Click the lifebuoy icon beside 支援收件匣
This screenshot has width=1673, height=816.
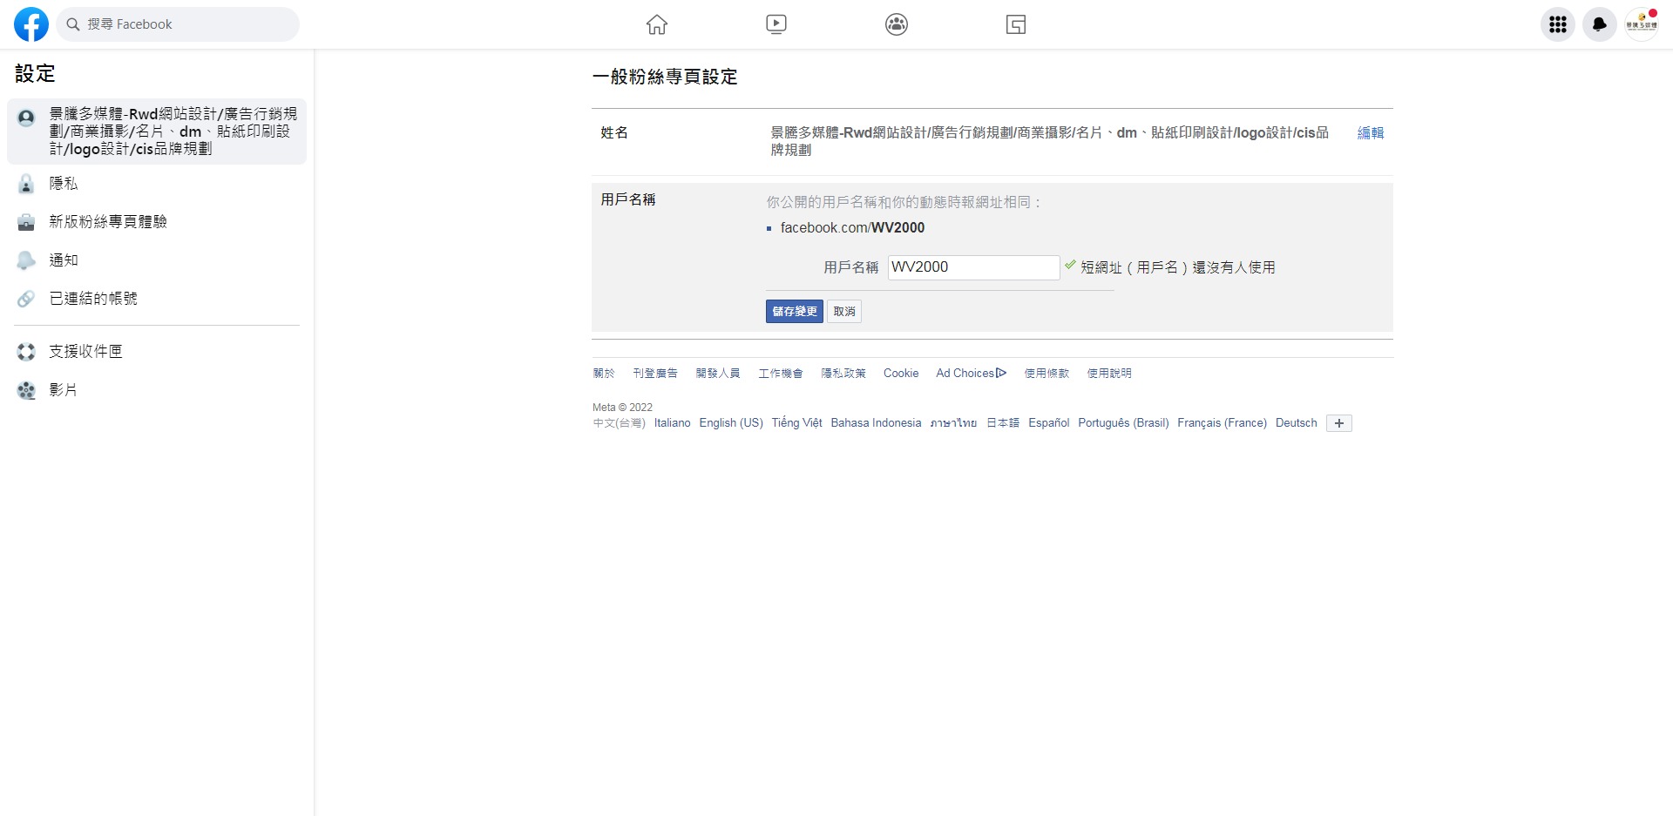pos(26,352)
